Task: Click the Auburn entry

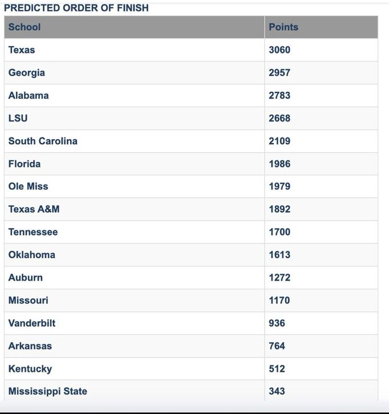Action: tap(25, 278)
